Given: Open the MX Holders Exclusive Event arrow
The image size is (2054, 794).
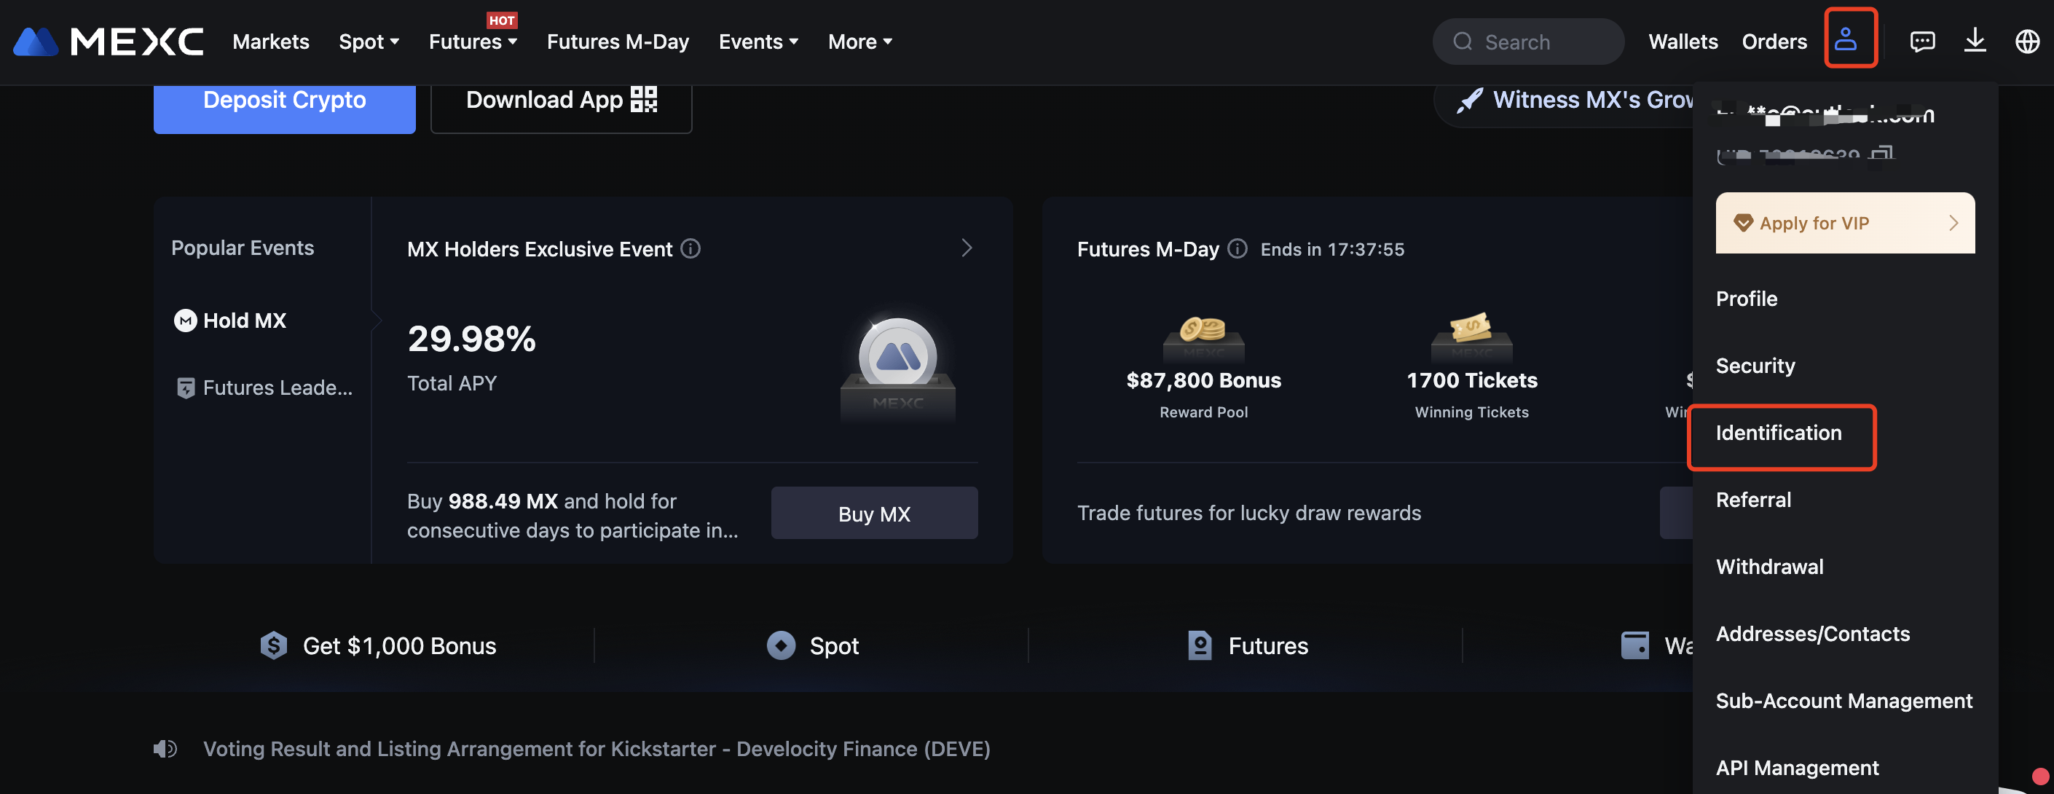Looking at the screenshot, I should (967, 248).
